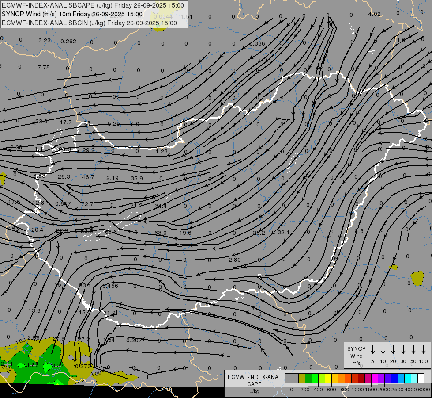Click the map value 17.7
The width and height of the screenshot is (432, 398).
tap(66, 122)
